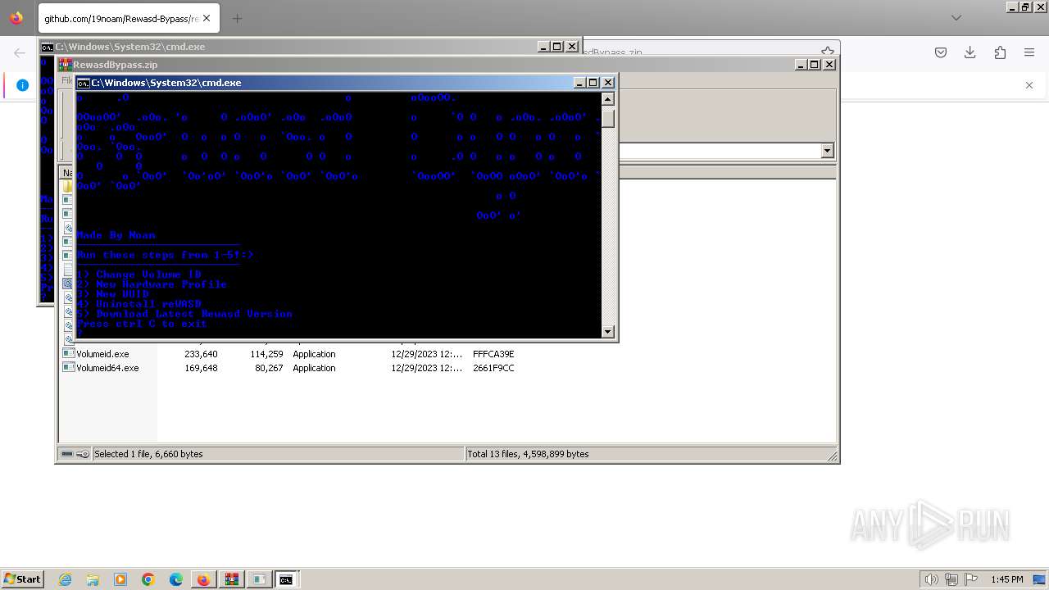Click the CRC value 2661F9CC
Viewport: 1049px width, 590px height.
(x=493, y=368)
